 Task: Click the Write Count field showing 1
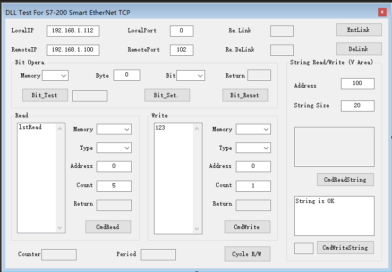[253, 186]
